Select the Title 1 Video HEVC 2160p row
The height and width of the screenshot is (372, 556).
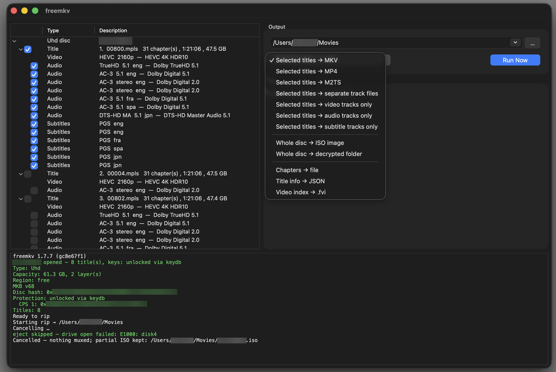[135, 57]
